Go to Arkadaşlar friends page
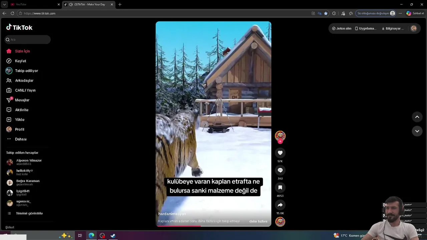 tap(20, 80)
